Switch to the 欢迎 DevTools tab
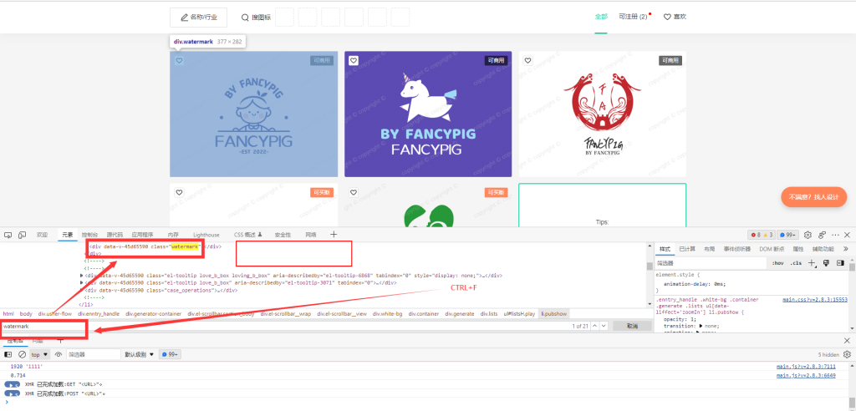Viewport: 856px width, 411px height. click(x=42, y=235)
